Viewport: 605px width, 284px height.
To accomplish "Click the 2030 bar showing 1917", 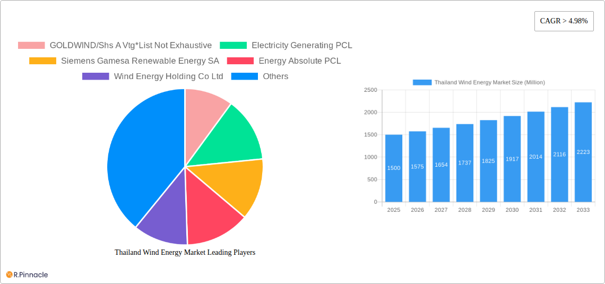I will (512, 159).
